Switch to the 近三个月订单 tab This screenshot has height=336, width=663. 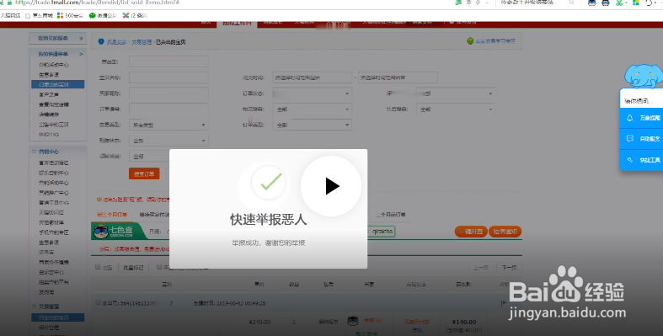pos(112,214)
